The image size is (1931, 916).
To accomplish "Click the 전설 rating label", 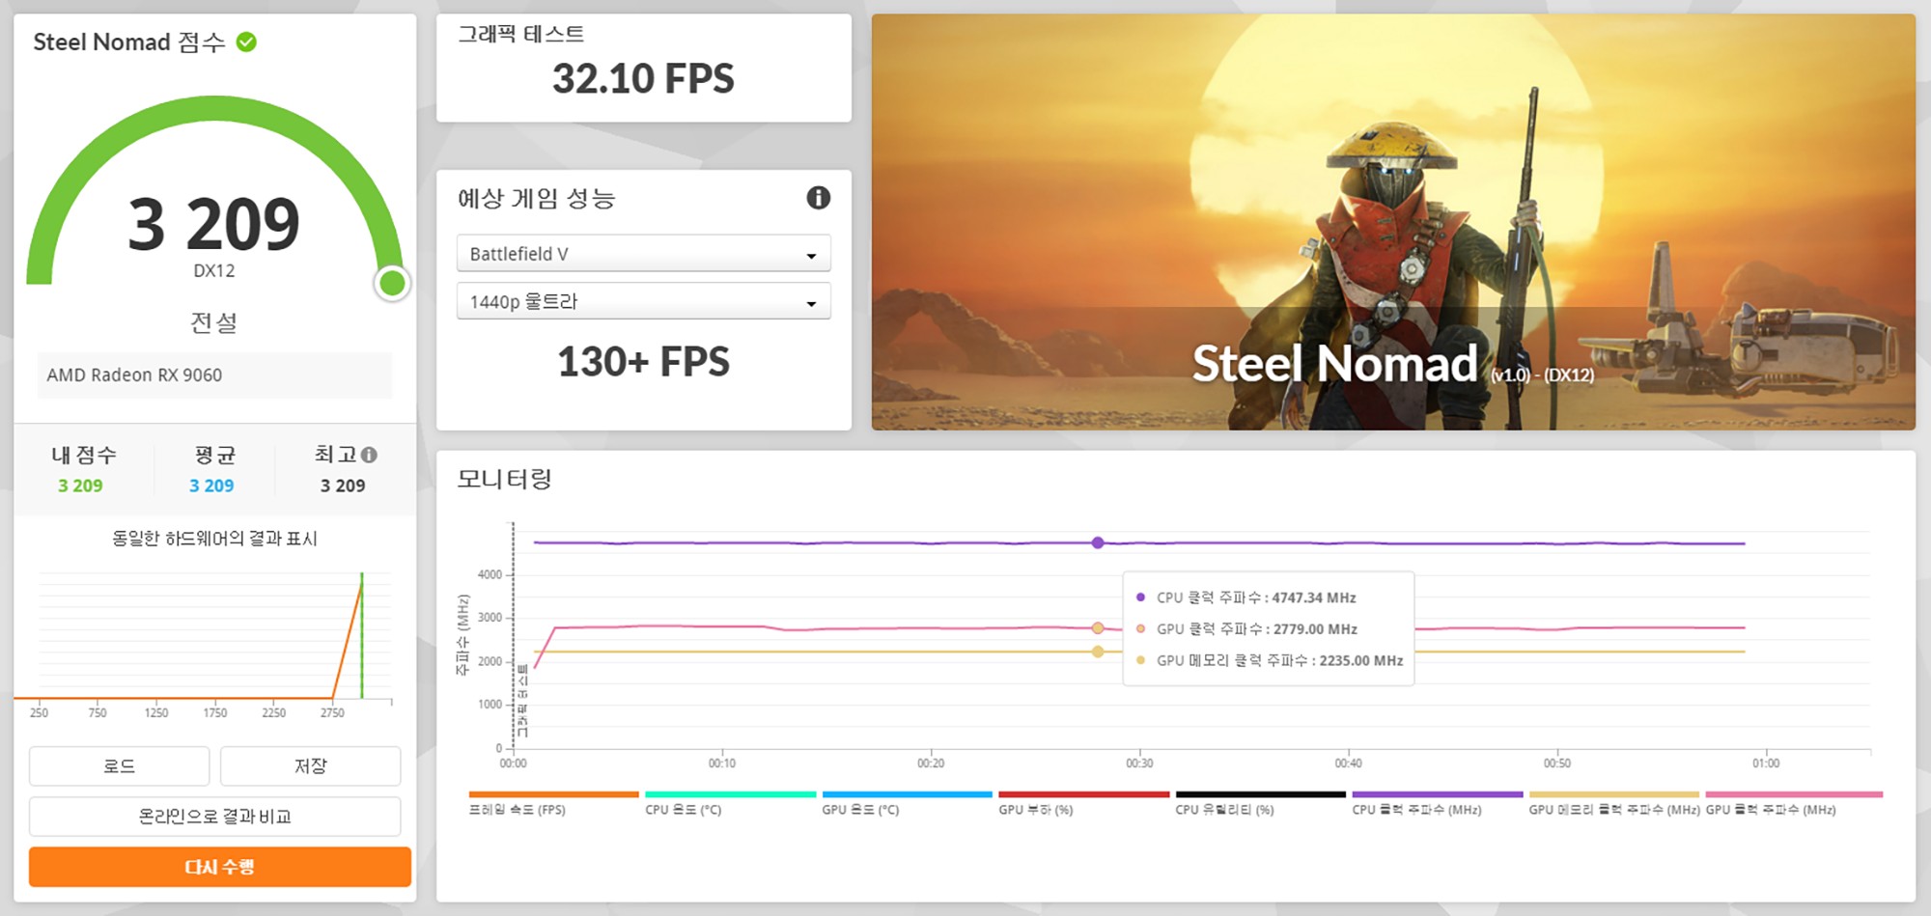I will [213, 321].
